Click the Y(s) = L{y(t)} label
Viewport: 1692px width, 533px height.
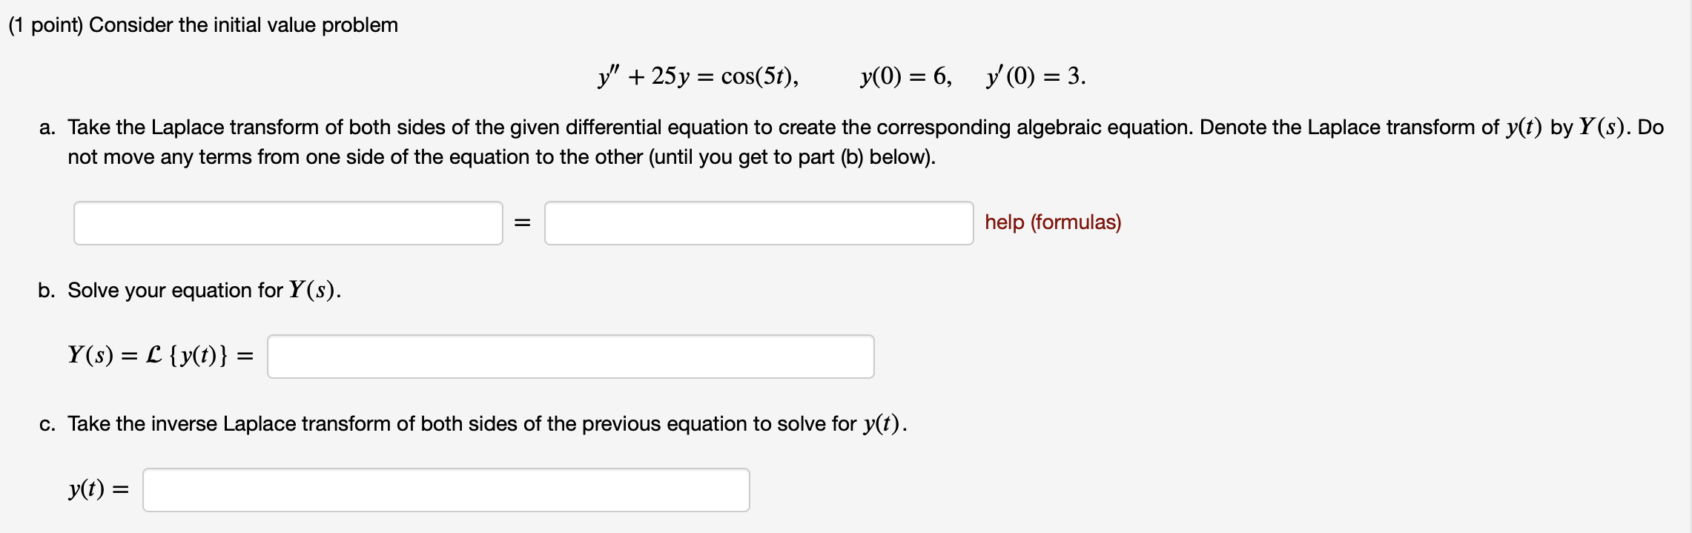coord(159,357)
